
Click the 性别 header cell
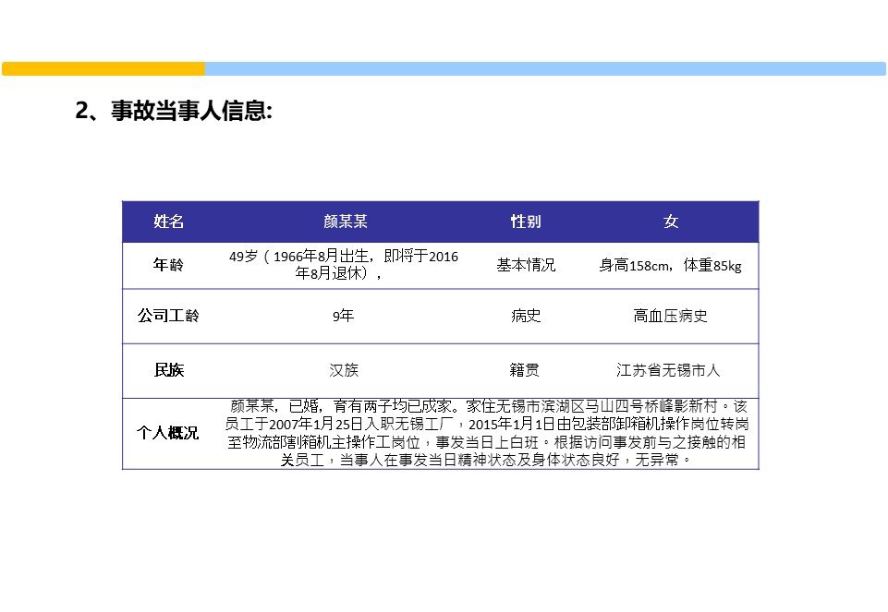coord(526,222)
